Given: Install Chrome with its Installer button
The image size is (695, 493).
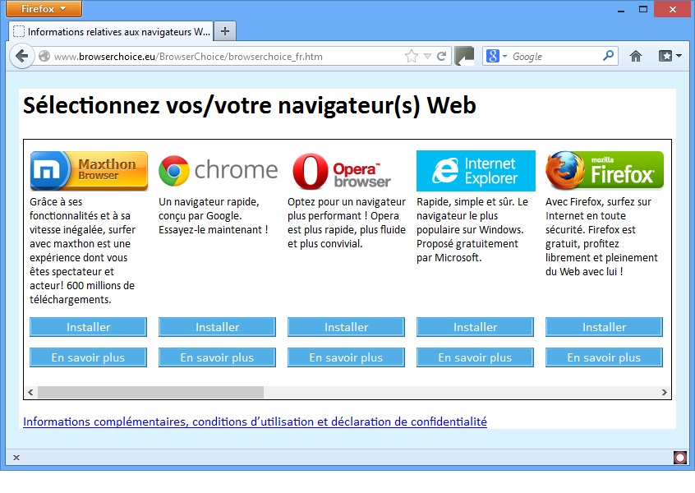Looking at the screenshot, I should pyautogui.click(x=217, y=327).
